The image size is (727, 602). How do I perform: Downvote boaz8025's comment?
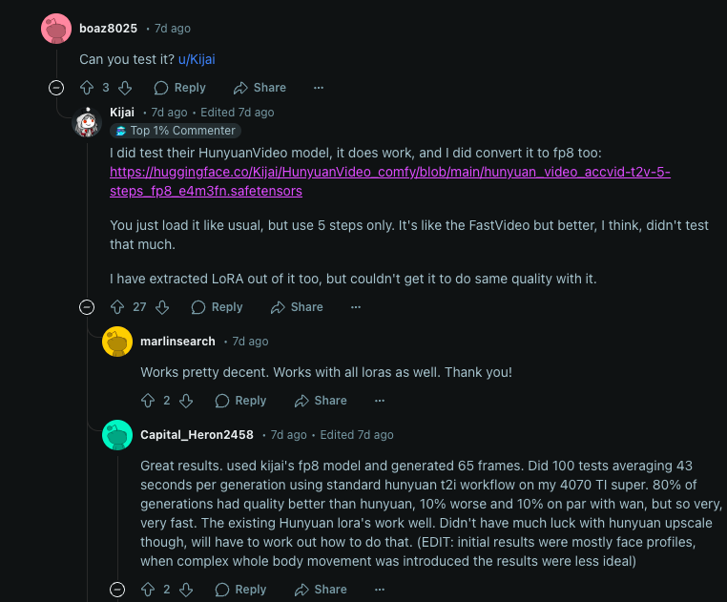point(125,88)
